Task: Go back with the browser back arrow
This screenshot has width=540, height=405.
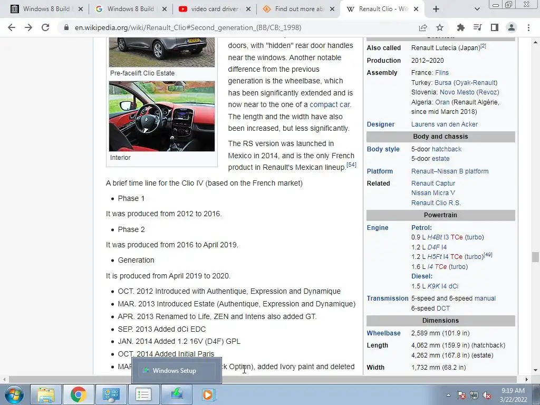Action: tap(12, 27)
